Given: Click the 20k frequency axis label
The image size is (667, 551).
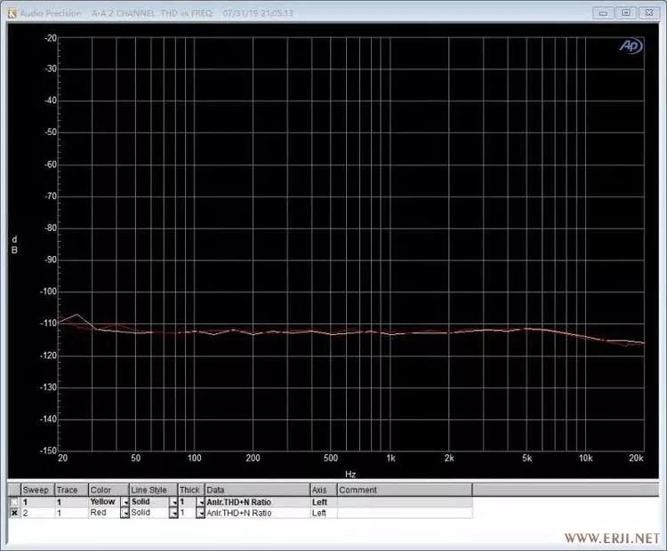Looking at the screenshot, I should [x=636, y=458].
